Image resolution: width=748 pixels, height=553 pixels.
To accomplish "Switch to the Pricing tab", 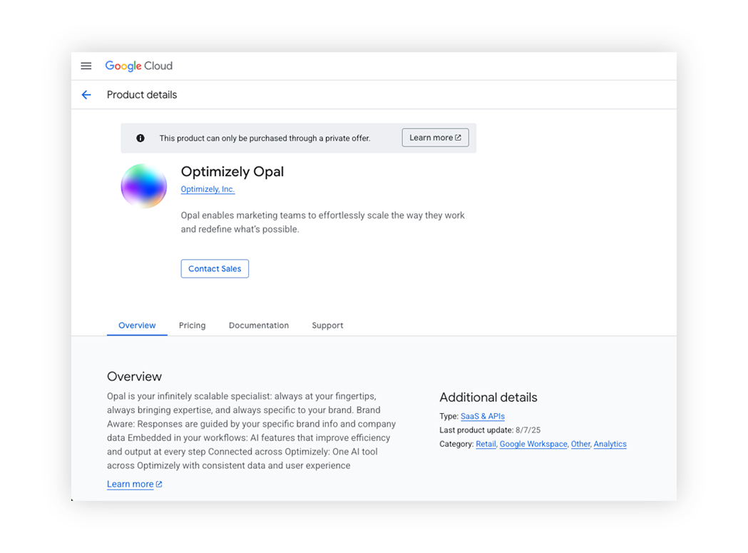I will [x=192, y=325].
